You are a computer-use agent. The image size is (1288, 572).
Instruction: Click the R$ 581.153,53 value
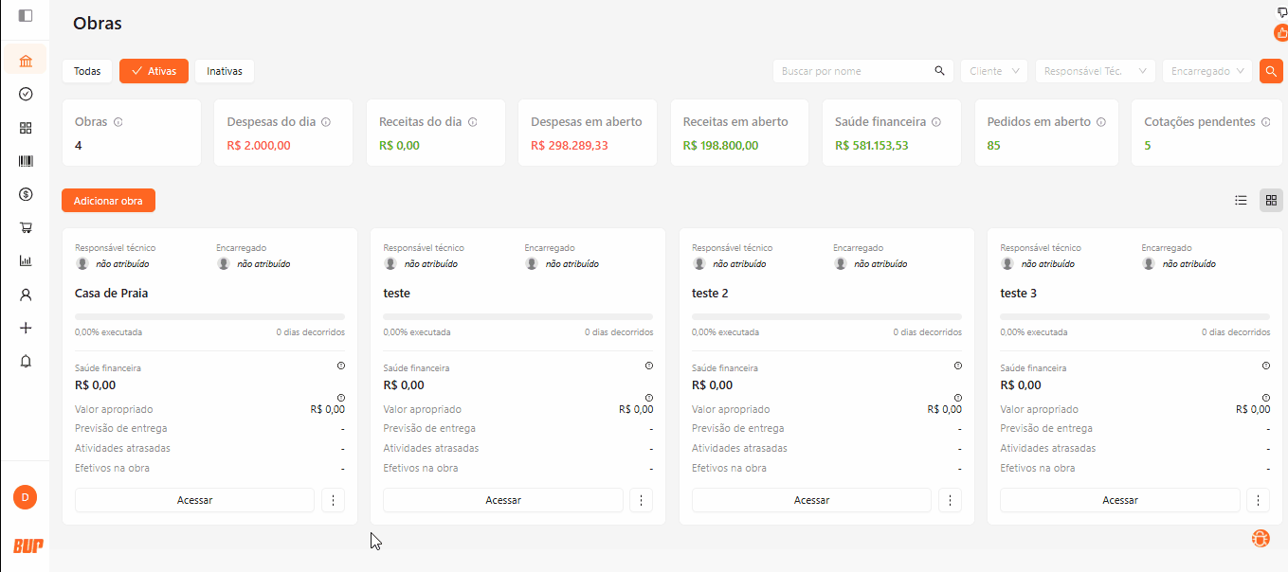point(872,146)
